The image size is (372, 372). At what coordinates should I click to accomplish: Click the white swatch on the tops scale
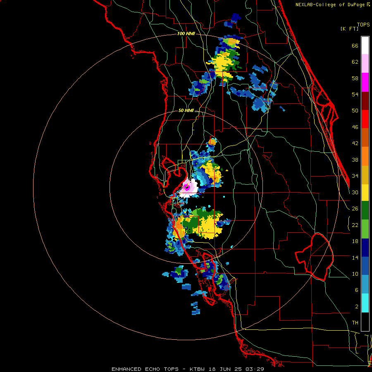tap(365, 45)
